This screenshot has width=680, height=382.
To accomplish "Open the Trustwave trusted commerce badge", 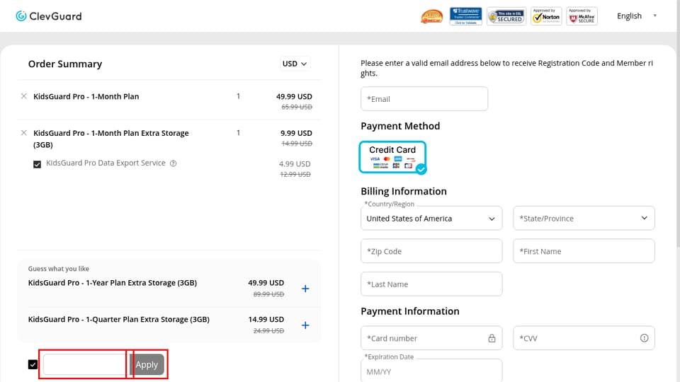I will 465,16.
